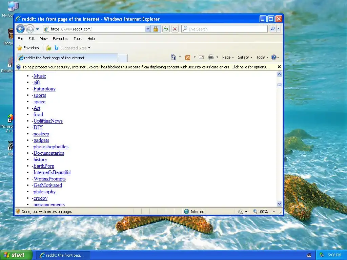Click the Print icon
The image size is (347, 260).
point(211,57)
